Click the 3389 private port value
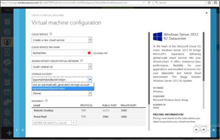The image size is (220, 140). [124, 110]
